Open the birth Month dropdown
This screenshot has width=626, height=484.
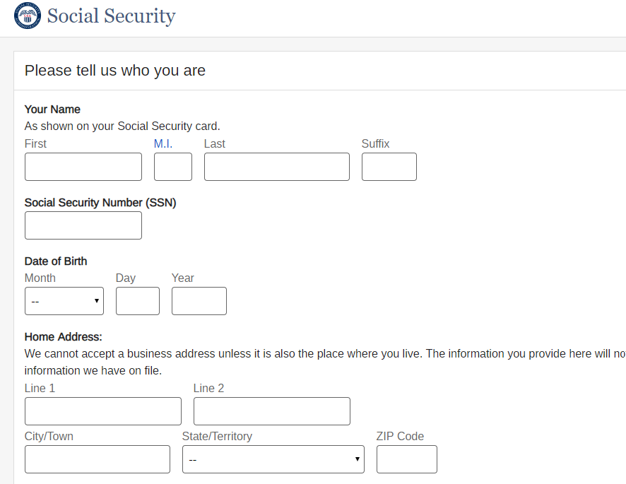[x=64, y=301]
